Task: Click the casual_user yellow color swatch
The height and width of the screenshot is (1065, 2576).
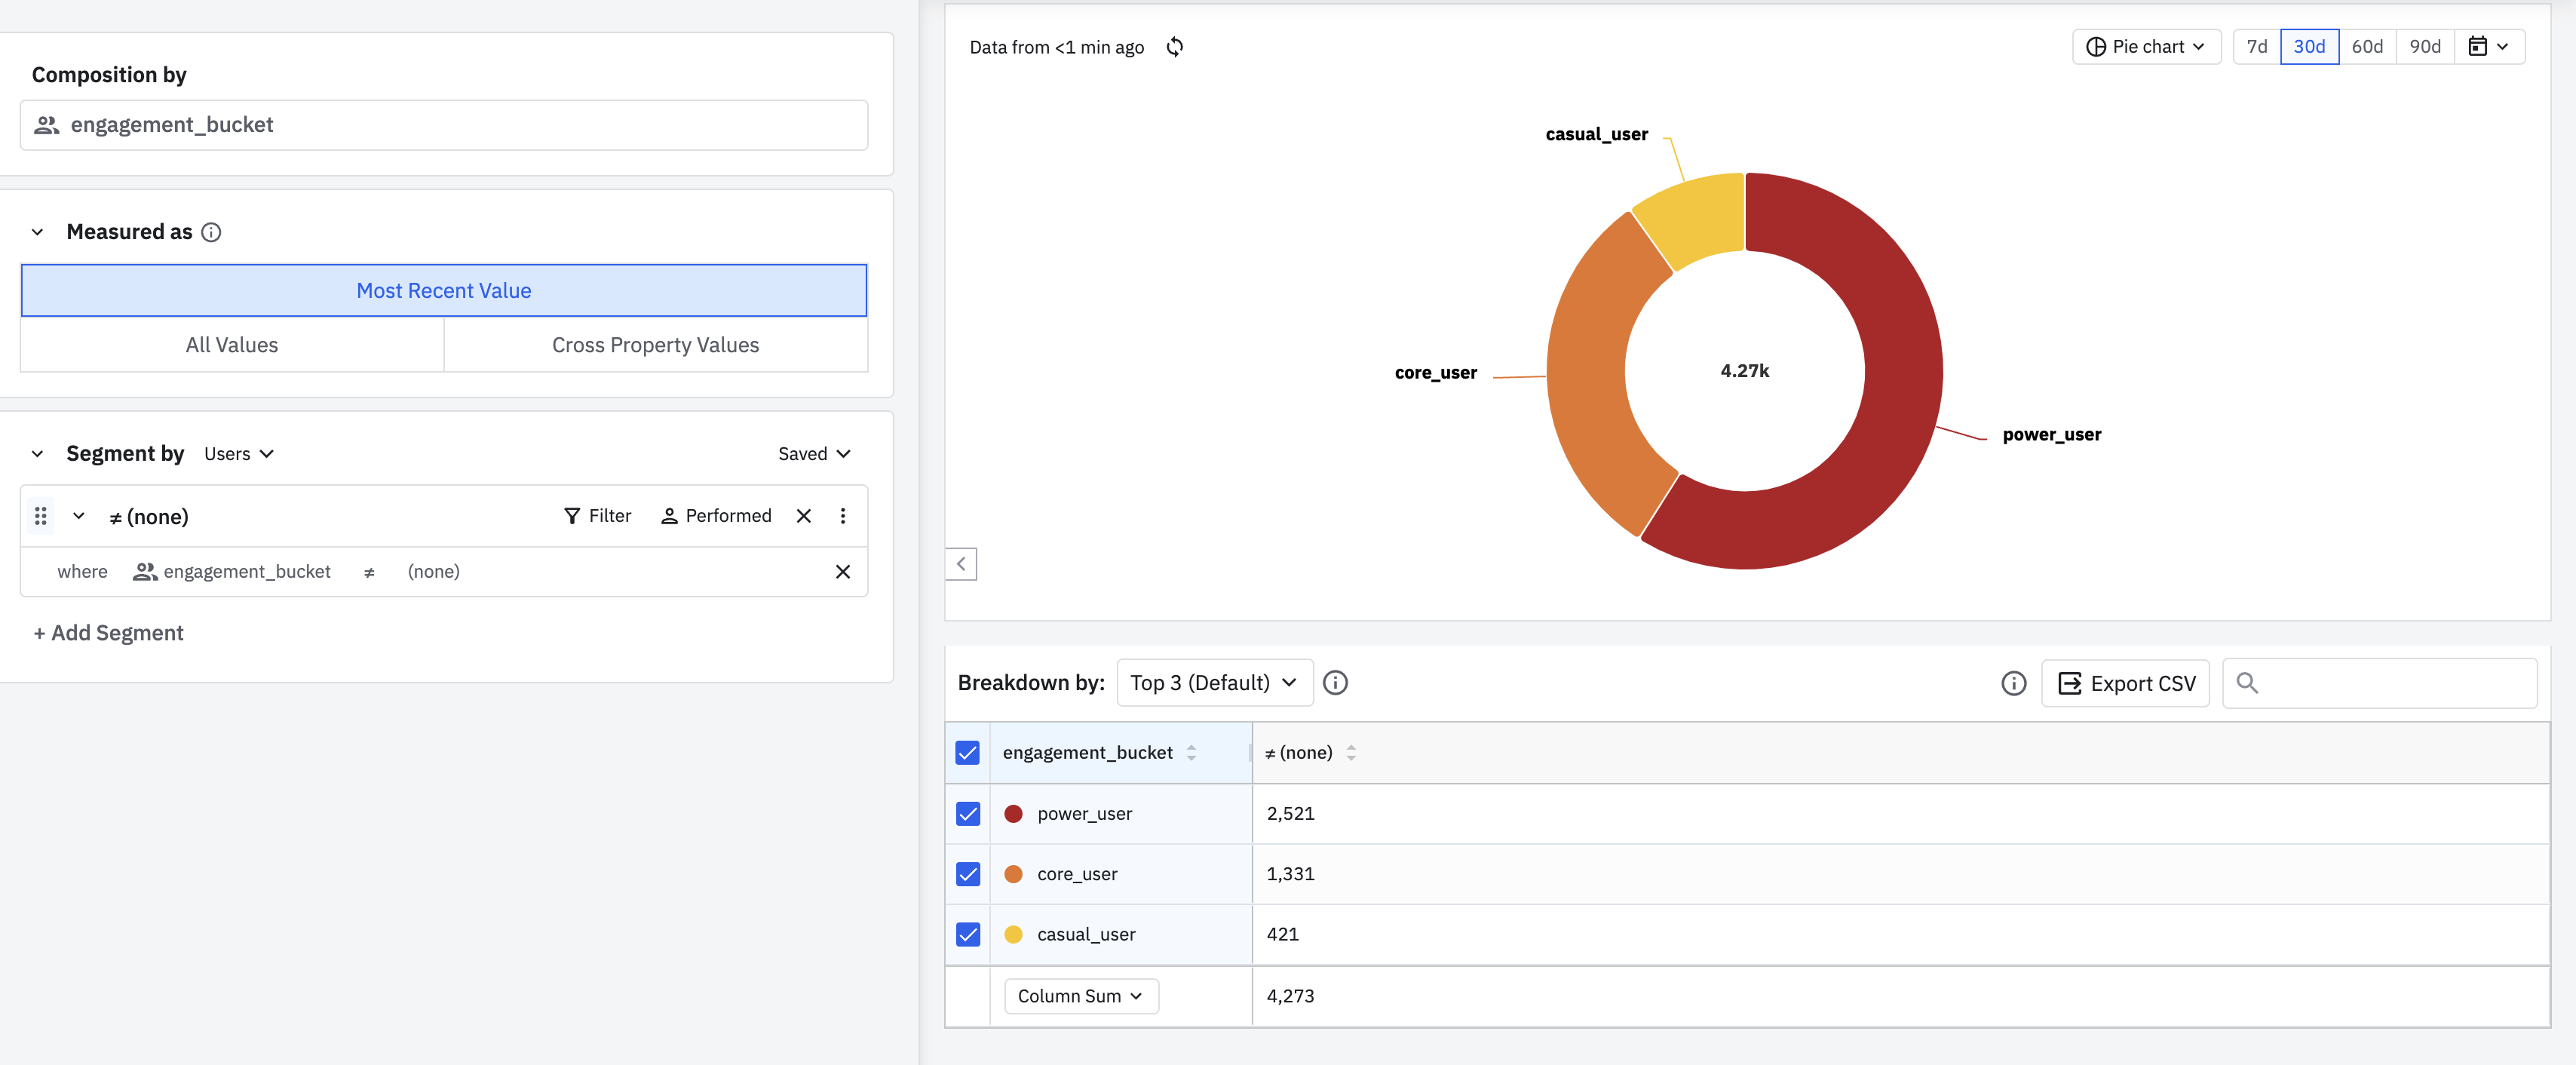Action: [x=1013, y=934]
